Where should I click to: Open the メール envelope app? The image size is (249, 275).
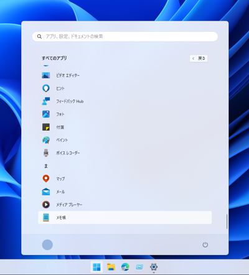point(125,192)
